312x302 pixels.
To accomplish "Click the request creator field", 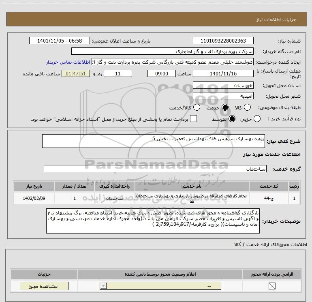I will pyautogui.click(x=173, y=62).
